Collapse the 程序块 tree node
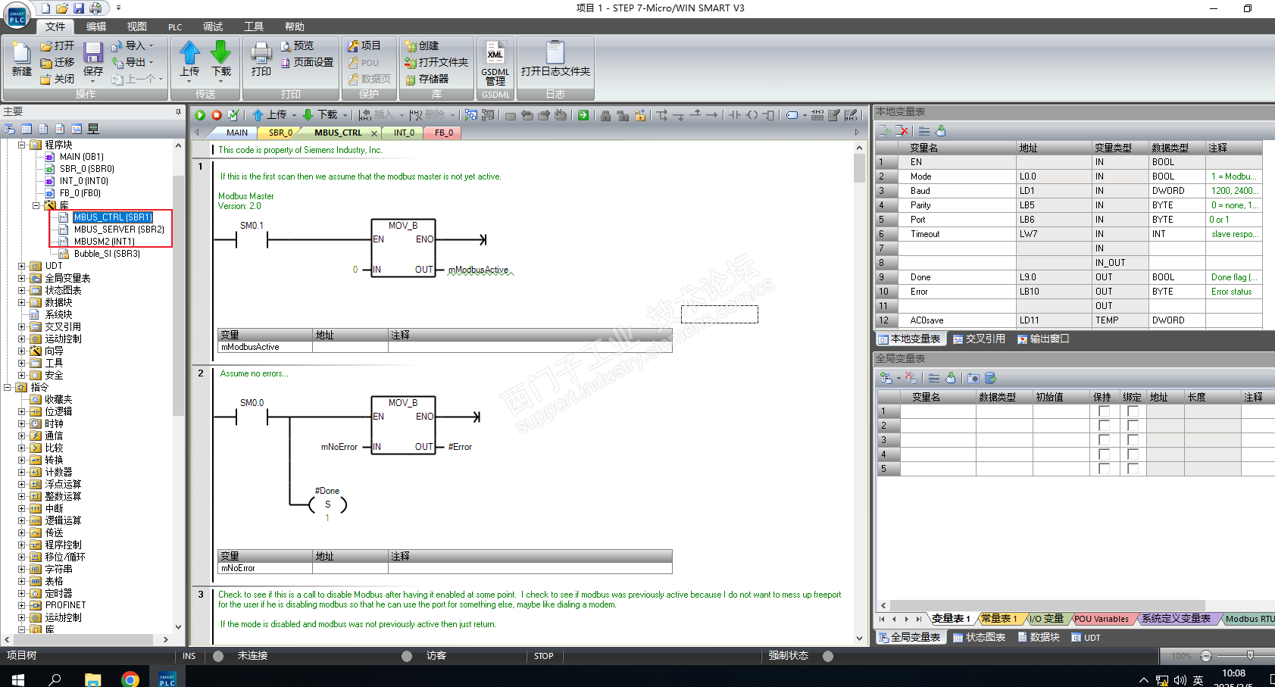 [22, 145]
